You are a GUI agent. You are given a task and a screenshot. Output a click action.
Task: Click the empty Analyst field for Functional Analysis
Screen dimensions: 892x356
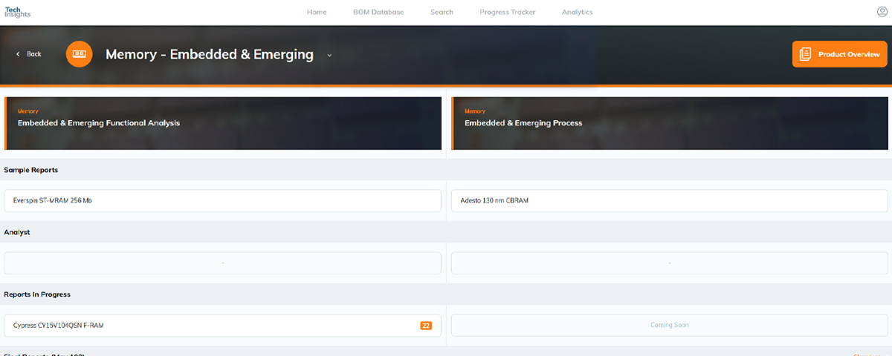223,263
